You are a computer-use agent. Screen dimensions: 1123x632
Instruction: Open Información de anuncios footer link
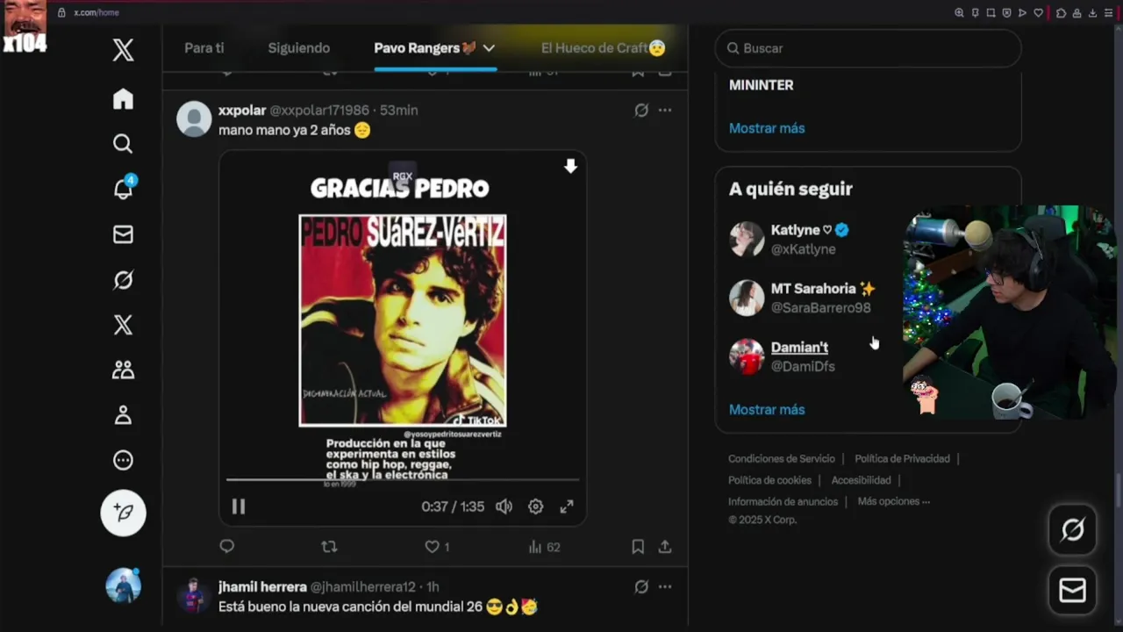[783, 502]
